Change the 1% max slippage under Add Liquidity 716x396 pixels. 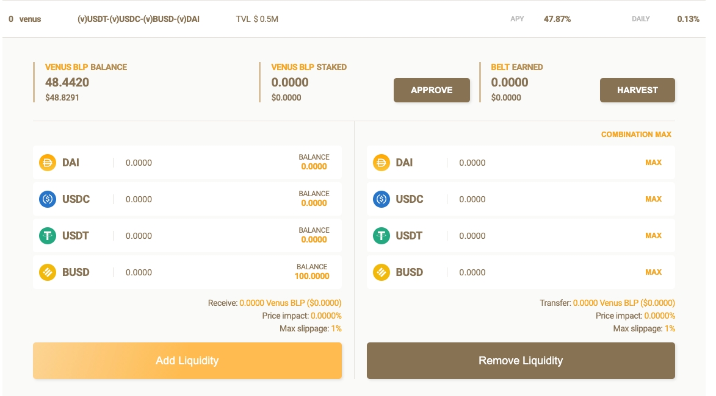pyautogui.click(x=336, y=328)
